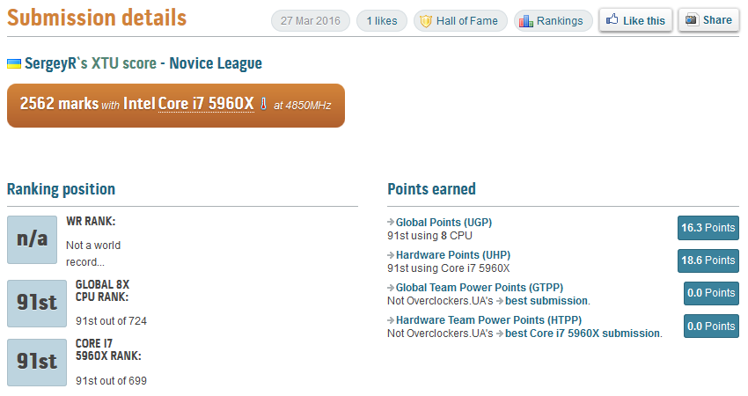This screenshot has width=748, height=396.
Task: Click the 91st Global 8x CPU rank box
Action: (x=37, y=304)
